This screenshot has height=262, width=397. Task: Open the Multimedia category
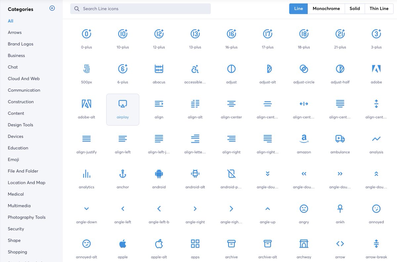[x=19, y=206]
